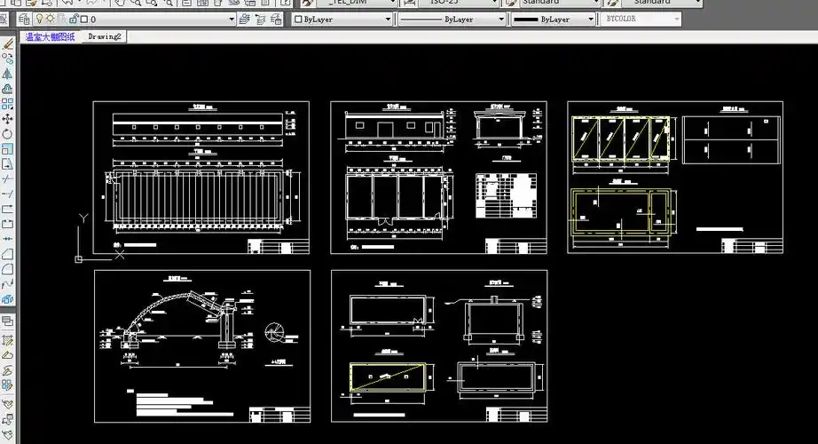The height and width of the screenshot is (444, 818).
Task: Open the ByLayer lineweight dropdown
Action: 555,19
